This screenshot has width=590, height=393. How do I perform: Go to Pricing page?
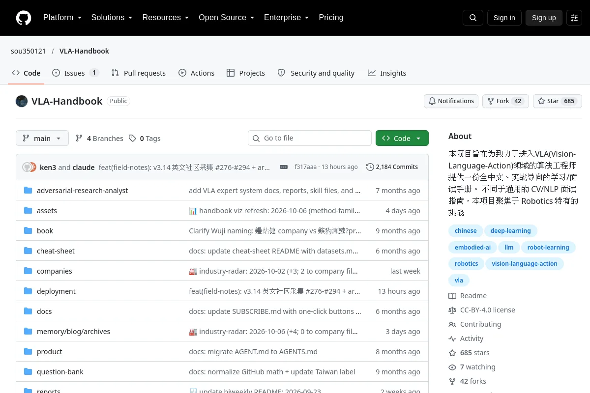pos(331,18)
